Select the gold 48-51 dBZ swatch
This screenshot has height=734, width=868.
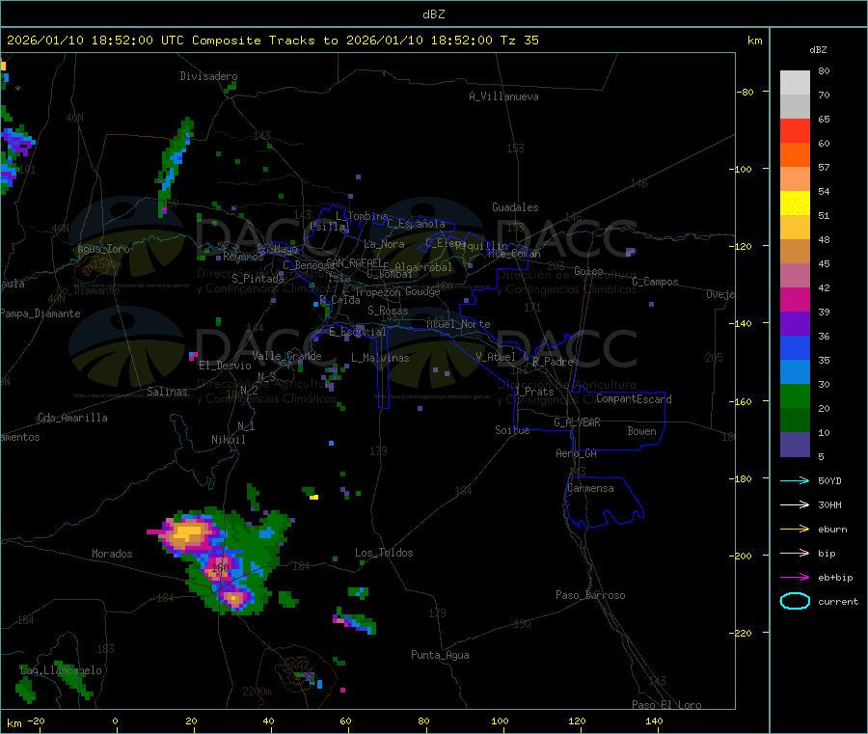(795, 227)
